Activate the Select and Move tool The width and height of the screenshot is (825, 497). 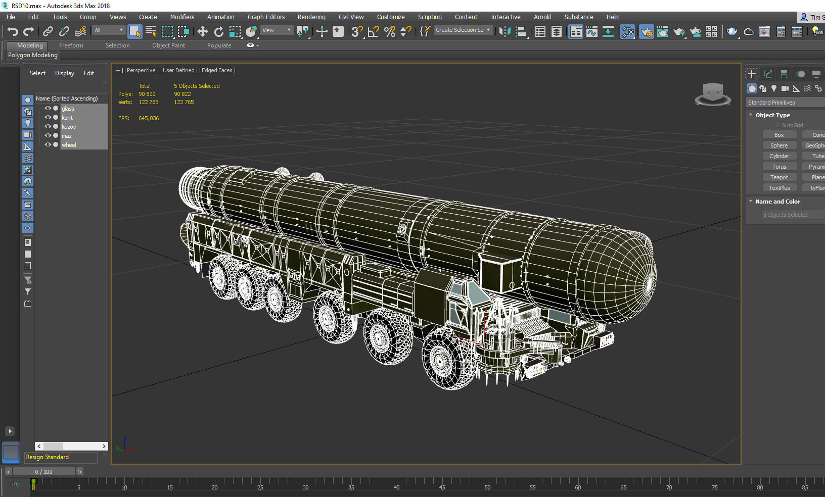(x=202, y=31)
